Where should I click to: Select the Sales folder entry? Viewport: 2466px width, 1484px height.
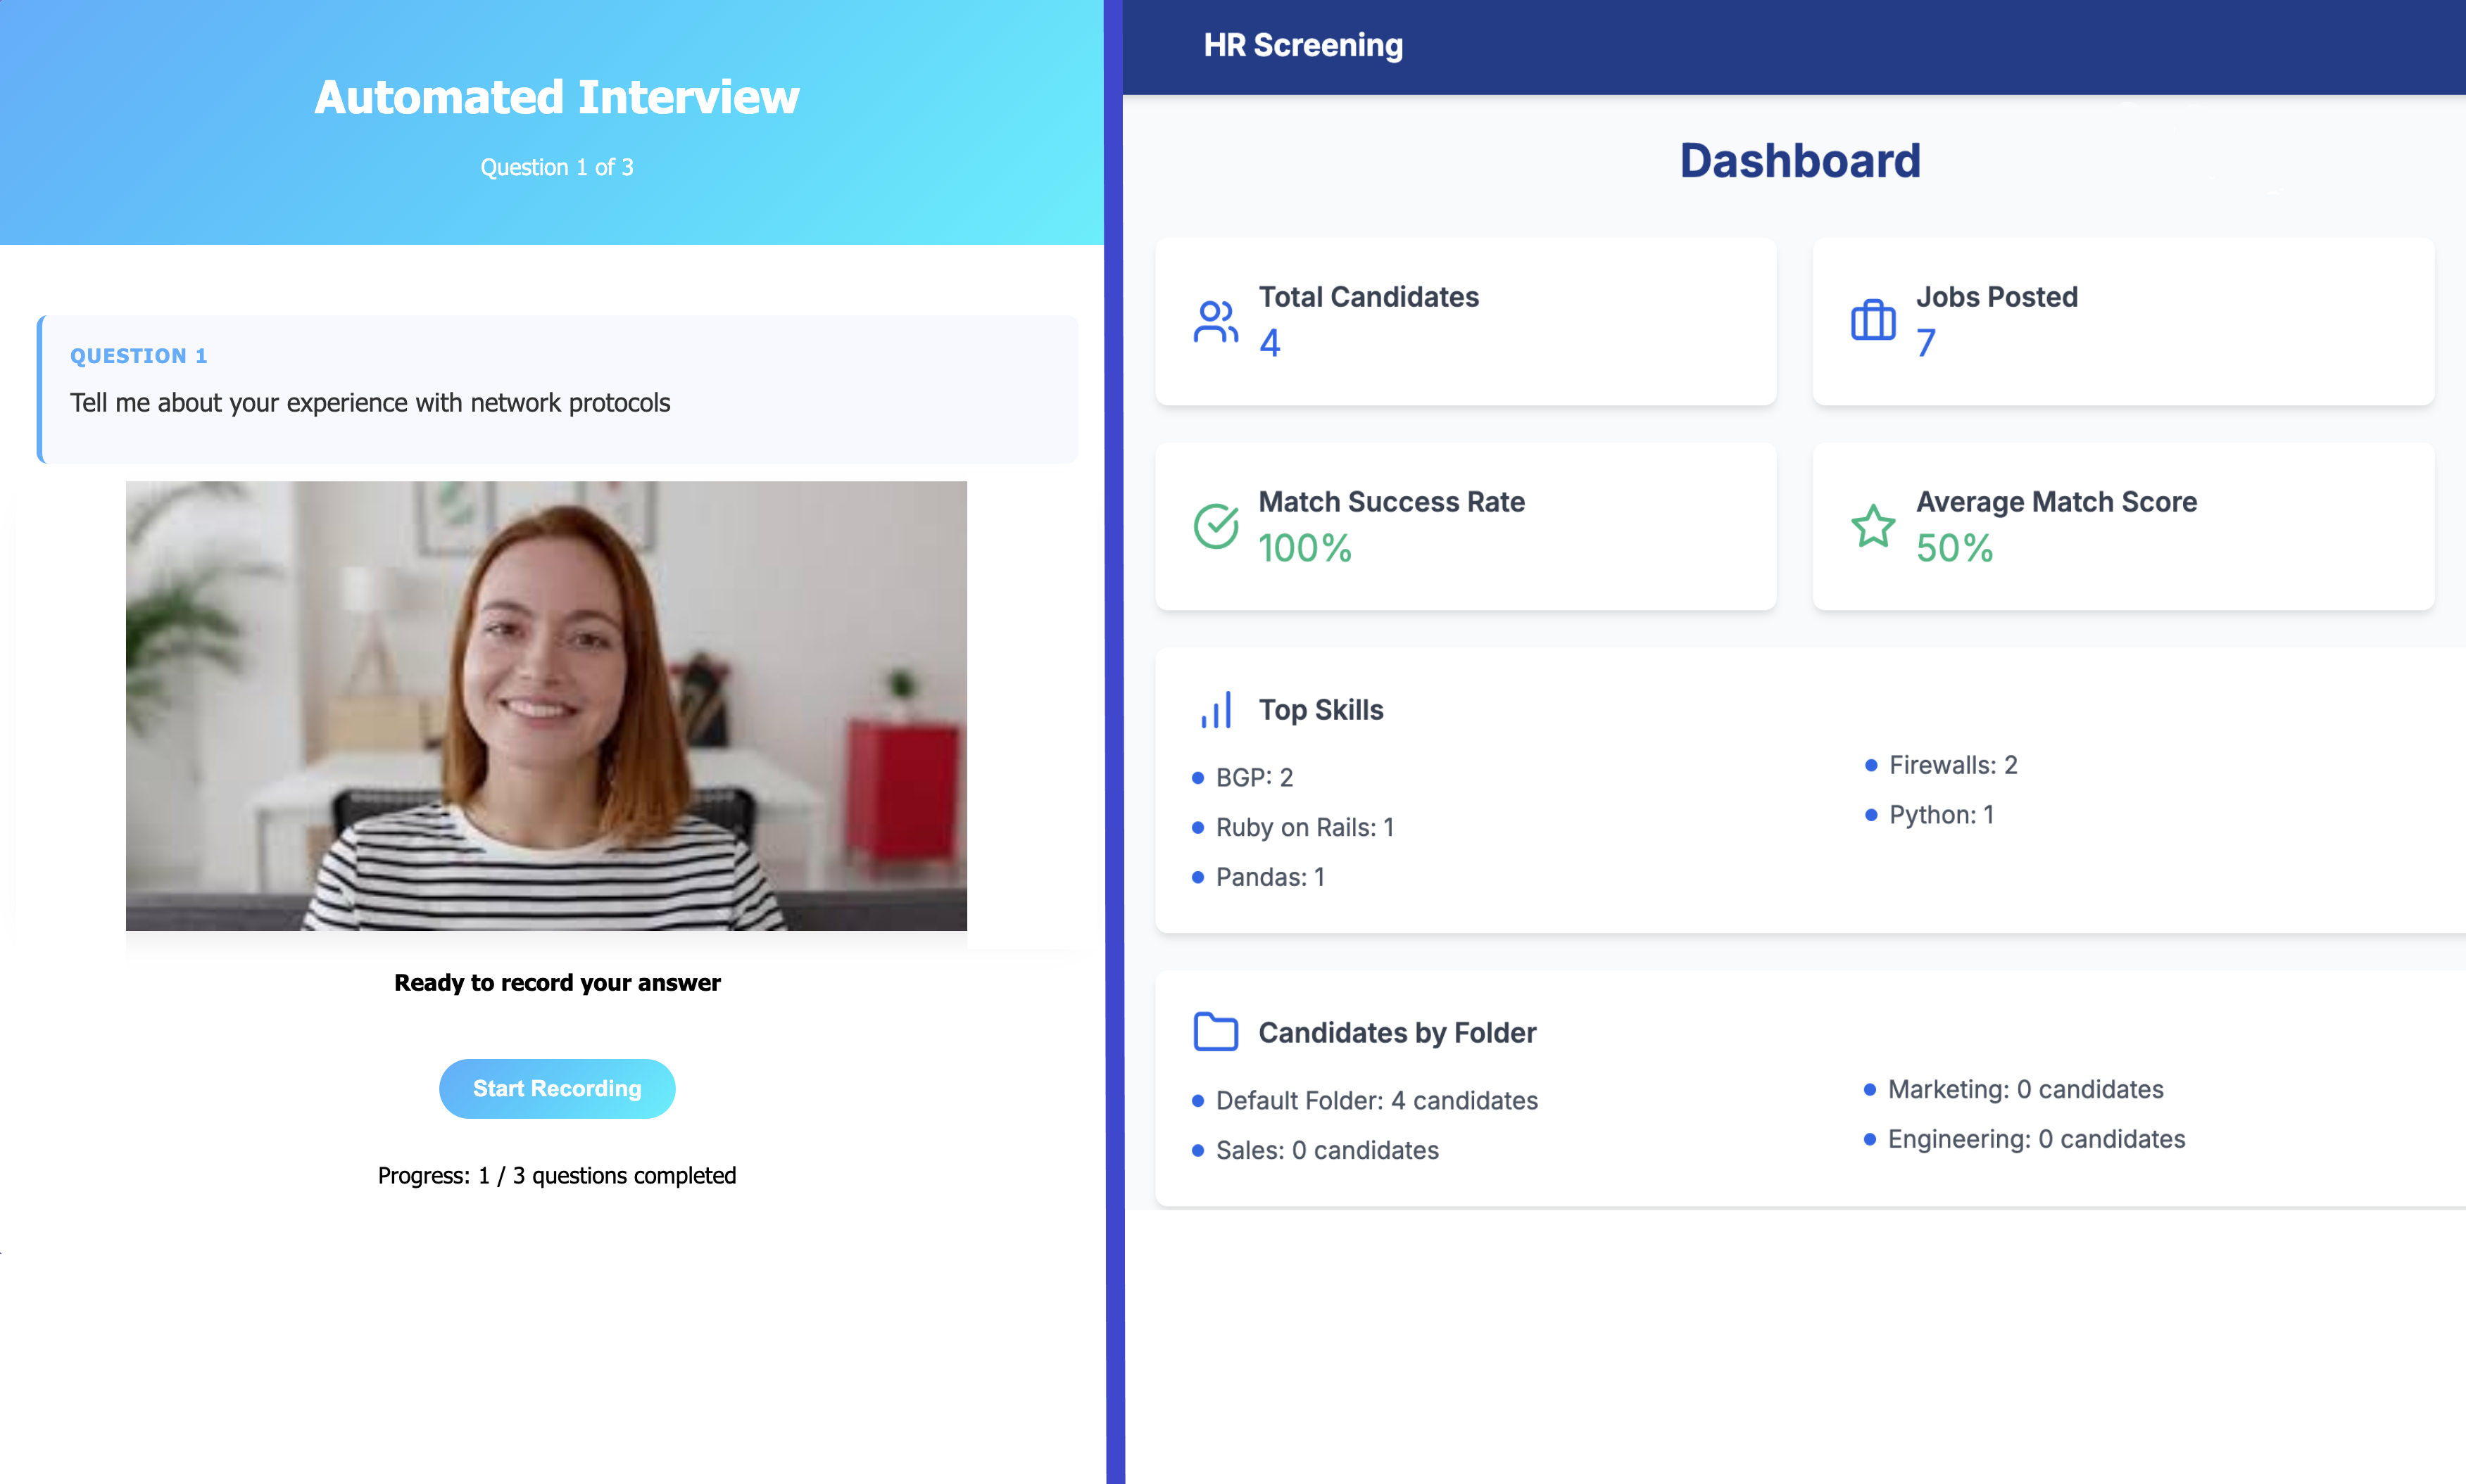[1326, 1150]
